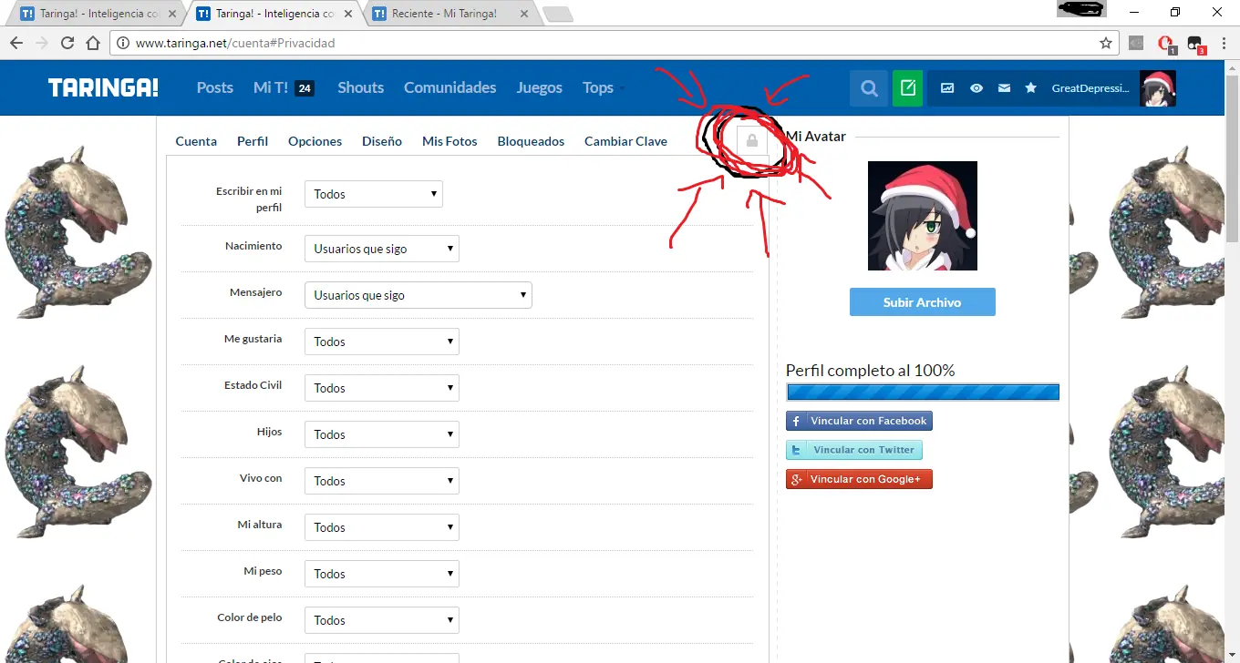The height and width of the screenshot is (663, 1240).
Task: Open the Posts section
Action: pyautogui.click(x=215, y=87)
